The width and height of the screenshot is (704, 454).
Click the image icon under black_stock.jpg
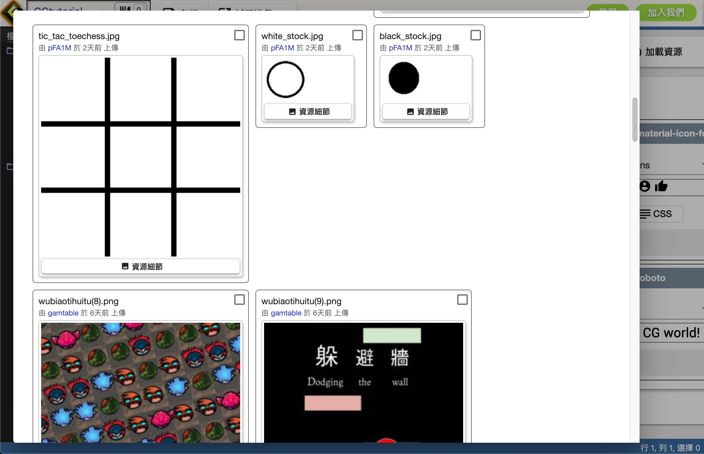point(410,111)
